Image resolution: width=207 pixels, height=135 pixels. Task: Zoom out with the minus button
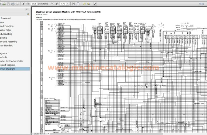pyautogui.click(x=52, y=4)
